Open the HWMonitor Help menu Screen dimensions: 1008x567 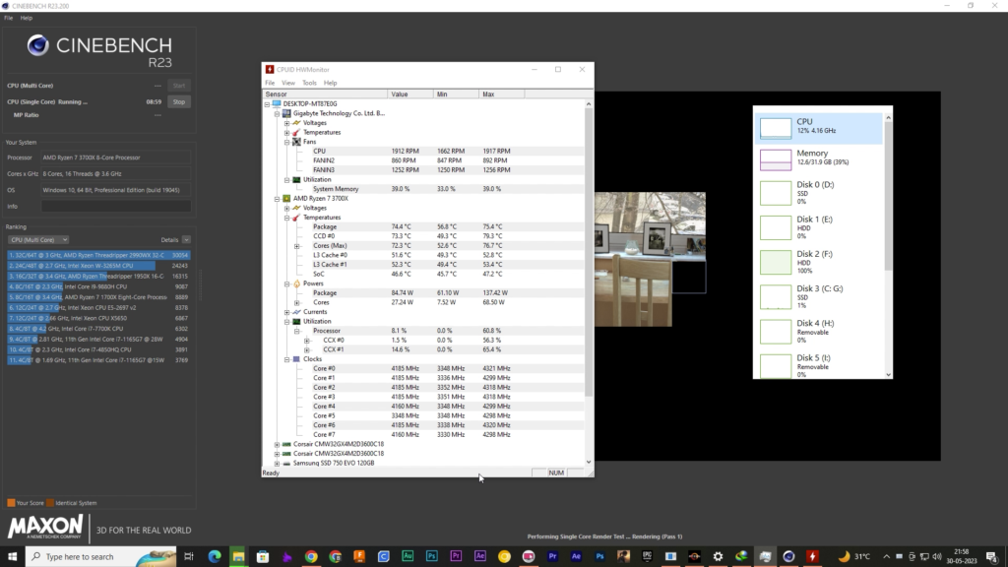pyautogui.click(x=330, y=83)
